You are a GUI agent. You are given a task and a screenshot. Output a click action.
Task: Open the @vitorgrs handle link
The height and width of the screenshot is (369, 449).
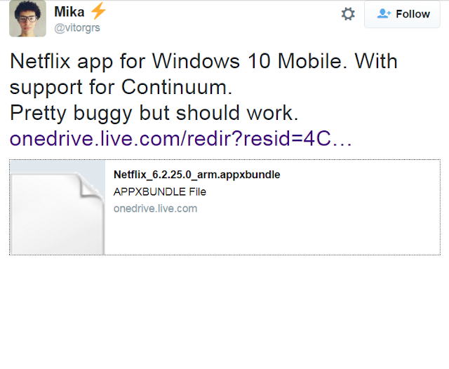[x=77, y=28]
